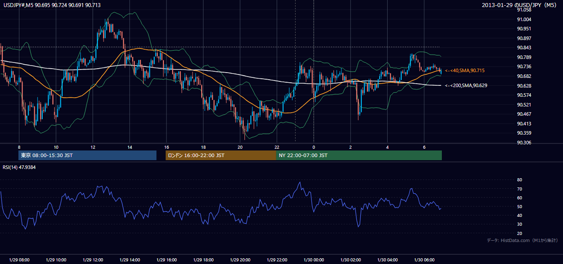563x264 pixels.
Task: Click the hour 20 tick on price chart
Action: [x=240, y=147]
